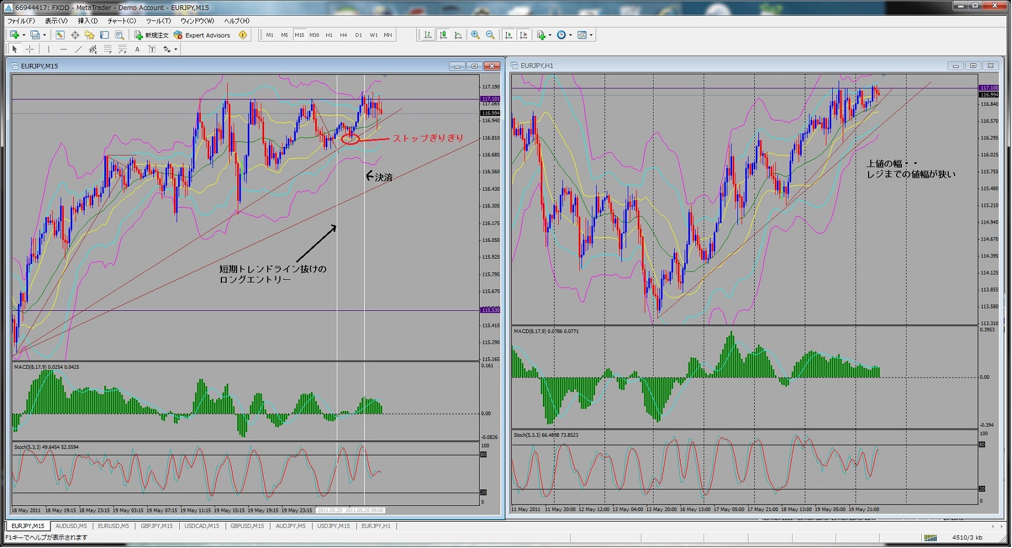Click the connection status 4510/3 kb indicator
This screenshot has height=548, width=1012.
coord(967,537)
